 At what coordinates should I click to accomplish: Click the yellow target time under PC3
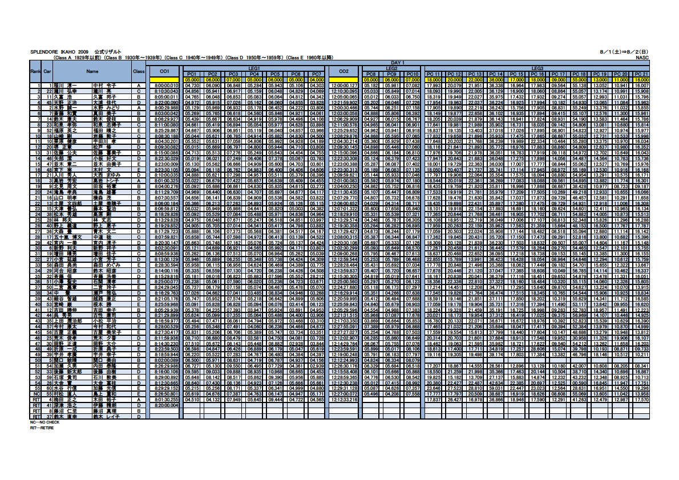tap(233, 80)
